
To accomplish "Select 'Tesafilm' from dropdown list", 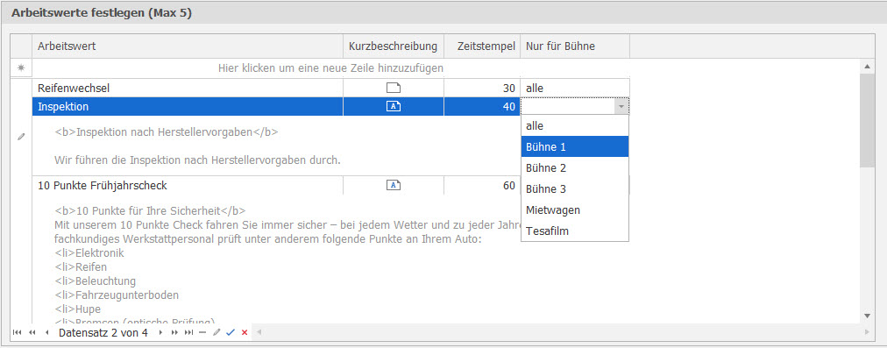I will 575,231.
